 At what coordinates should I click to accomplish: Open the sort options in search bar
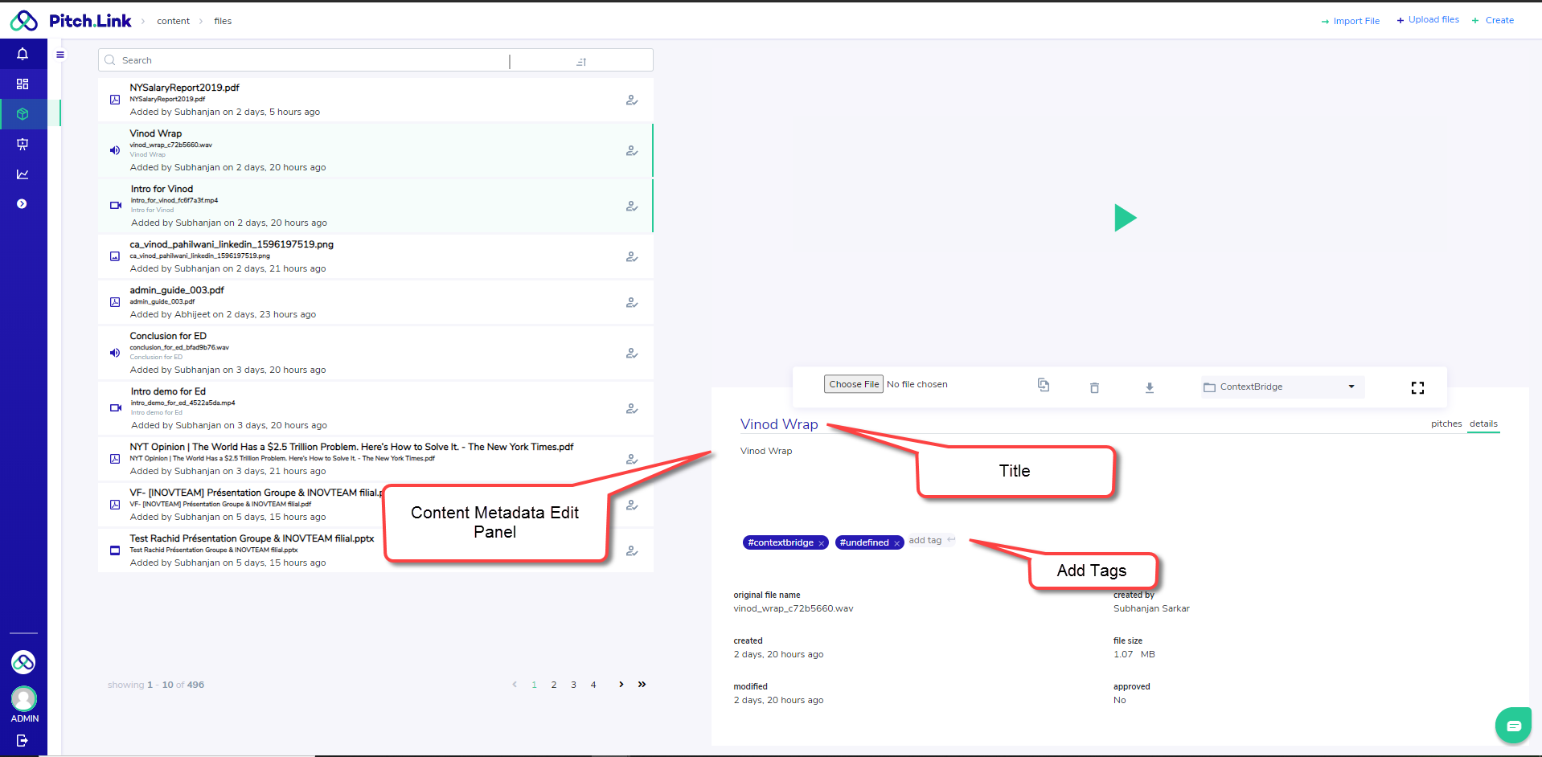click(581, 62)
